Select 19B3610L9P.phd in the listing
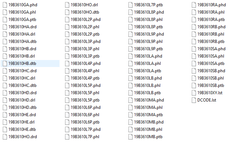This screenshot has width=229, height=142. click(149, 34)
